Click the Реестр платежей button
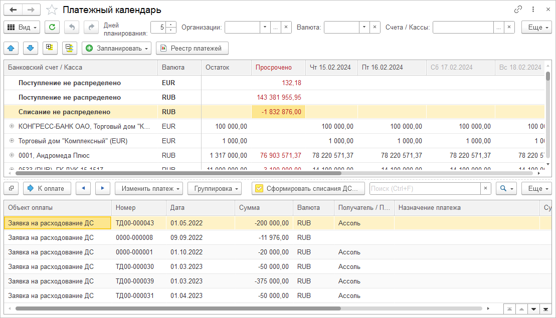The image size is (556, 318). click(192, 48)
